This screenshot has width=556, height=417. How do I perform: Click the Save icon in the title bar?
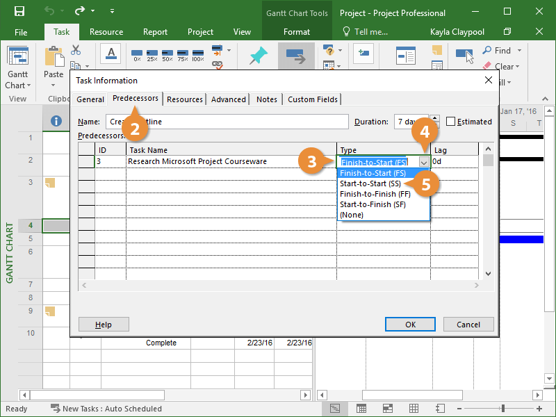tap(19, 12)
